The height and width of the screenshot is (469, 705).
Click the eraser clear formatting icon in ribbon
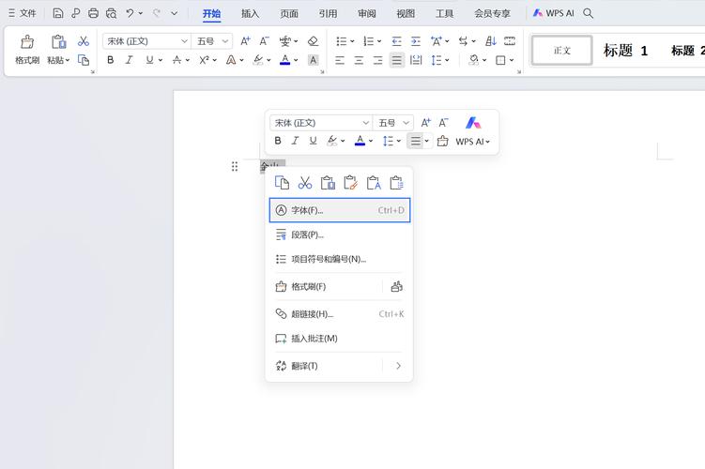coord(313,41)
